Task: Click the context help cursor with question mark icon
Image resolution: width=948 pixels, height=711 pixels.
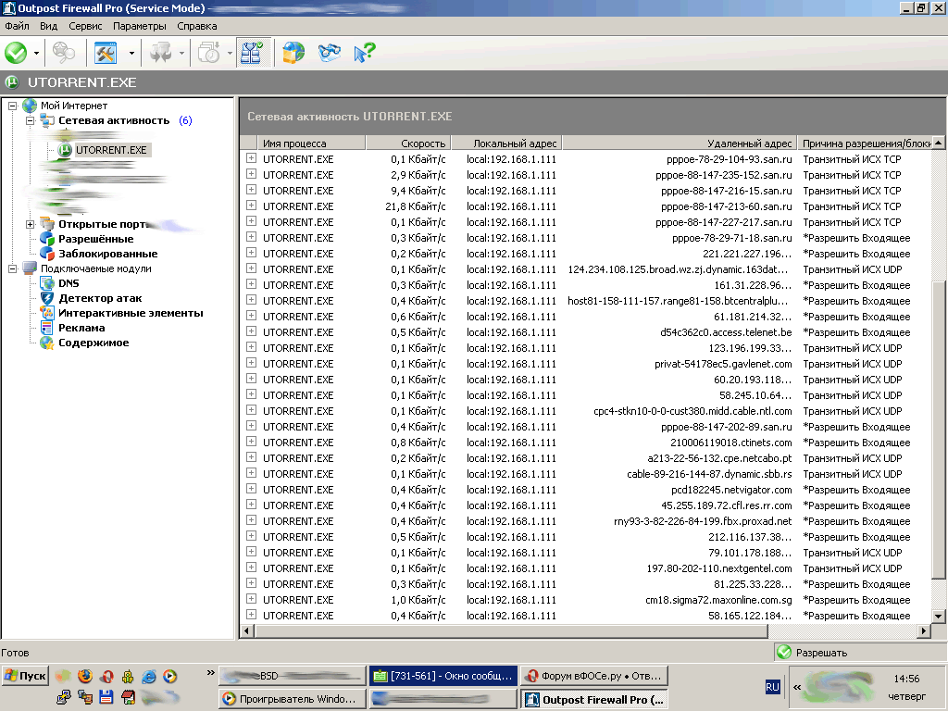Action: 364,53
